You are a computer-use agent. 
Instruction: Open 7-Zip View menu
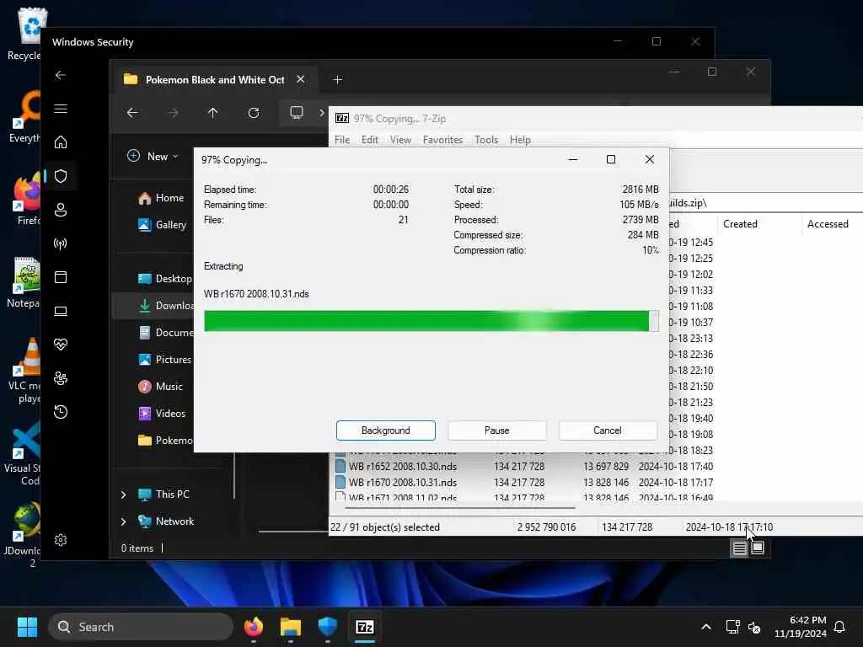tap(400, 140)
